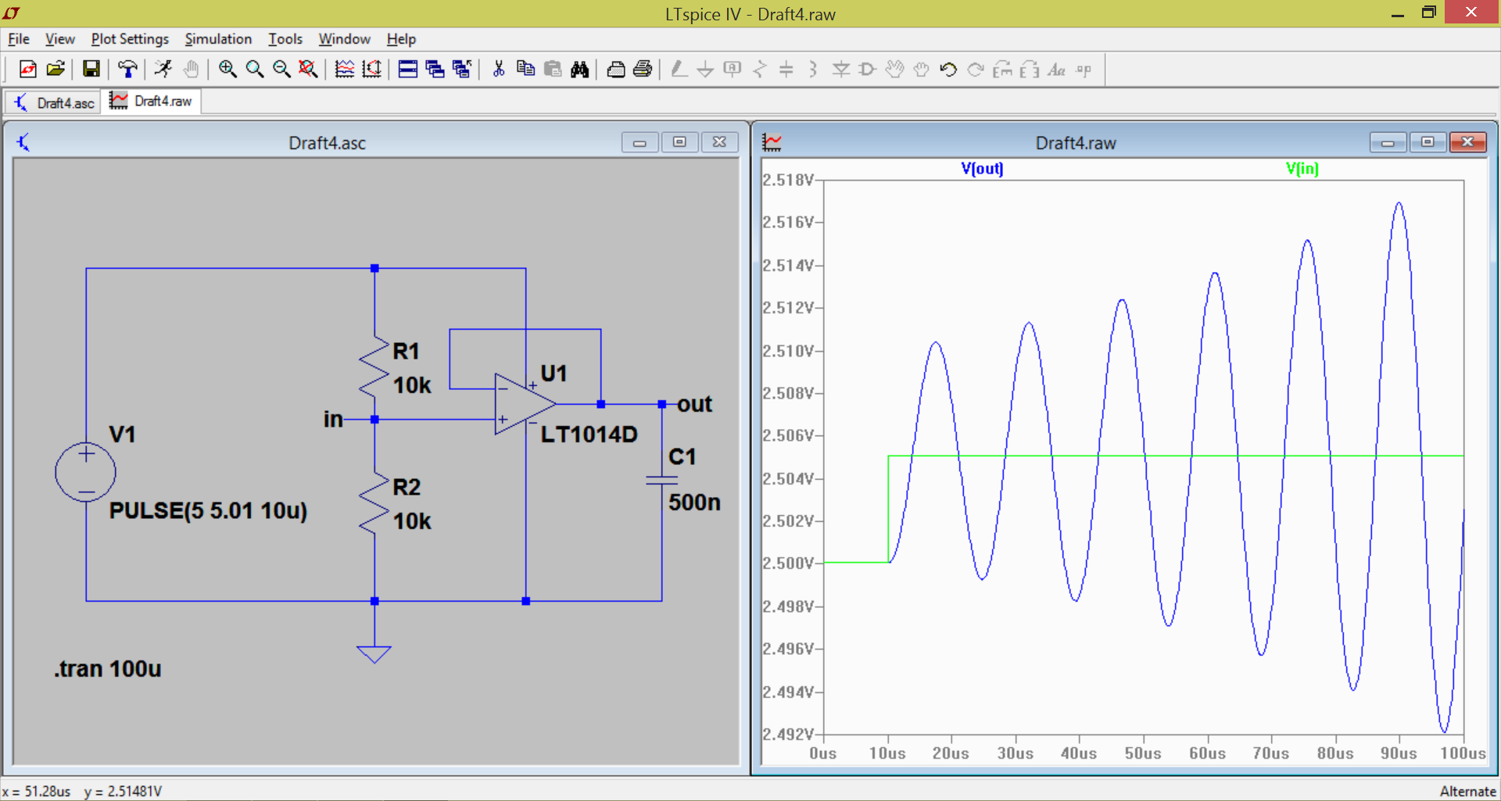The width and height of the screenshot is (1501, 801).
Task: Click the PULSE(5 5.01 10u) source value
Action: 208,510
